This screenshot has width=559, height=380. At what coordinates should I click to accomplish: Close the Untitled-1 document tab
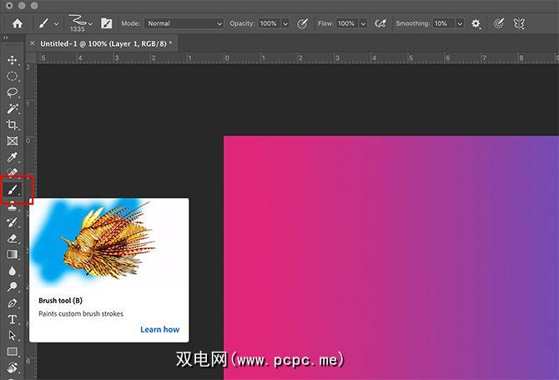pyautogui.click(x=33, y=43)
